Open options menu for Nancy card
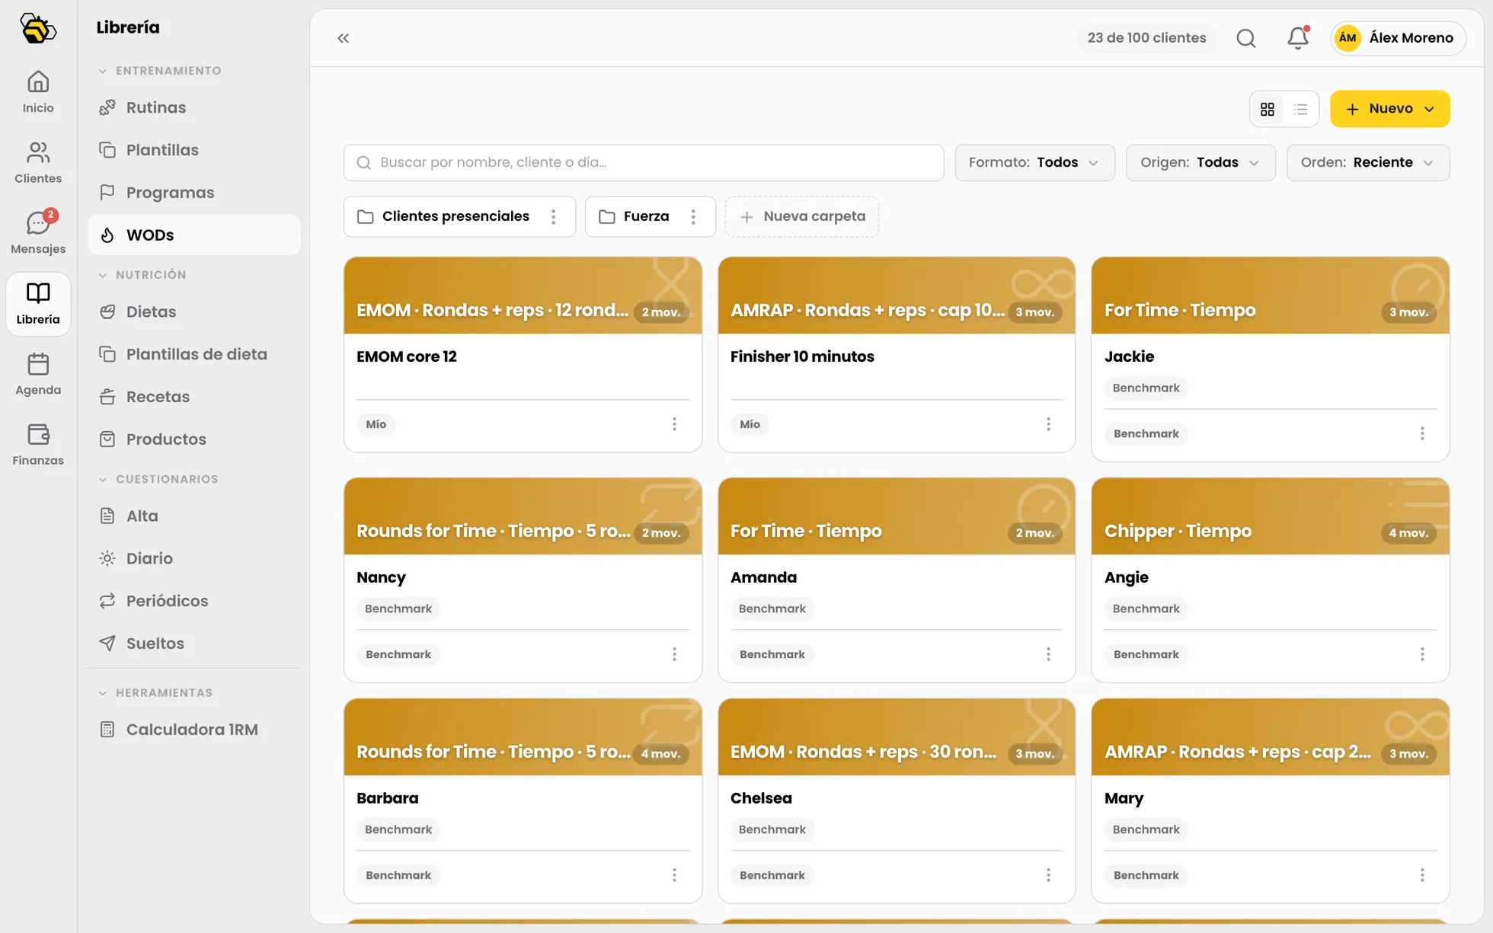1493x933 pixels. [x=674, y=654]
